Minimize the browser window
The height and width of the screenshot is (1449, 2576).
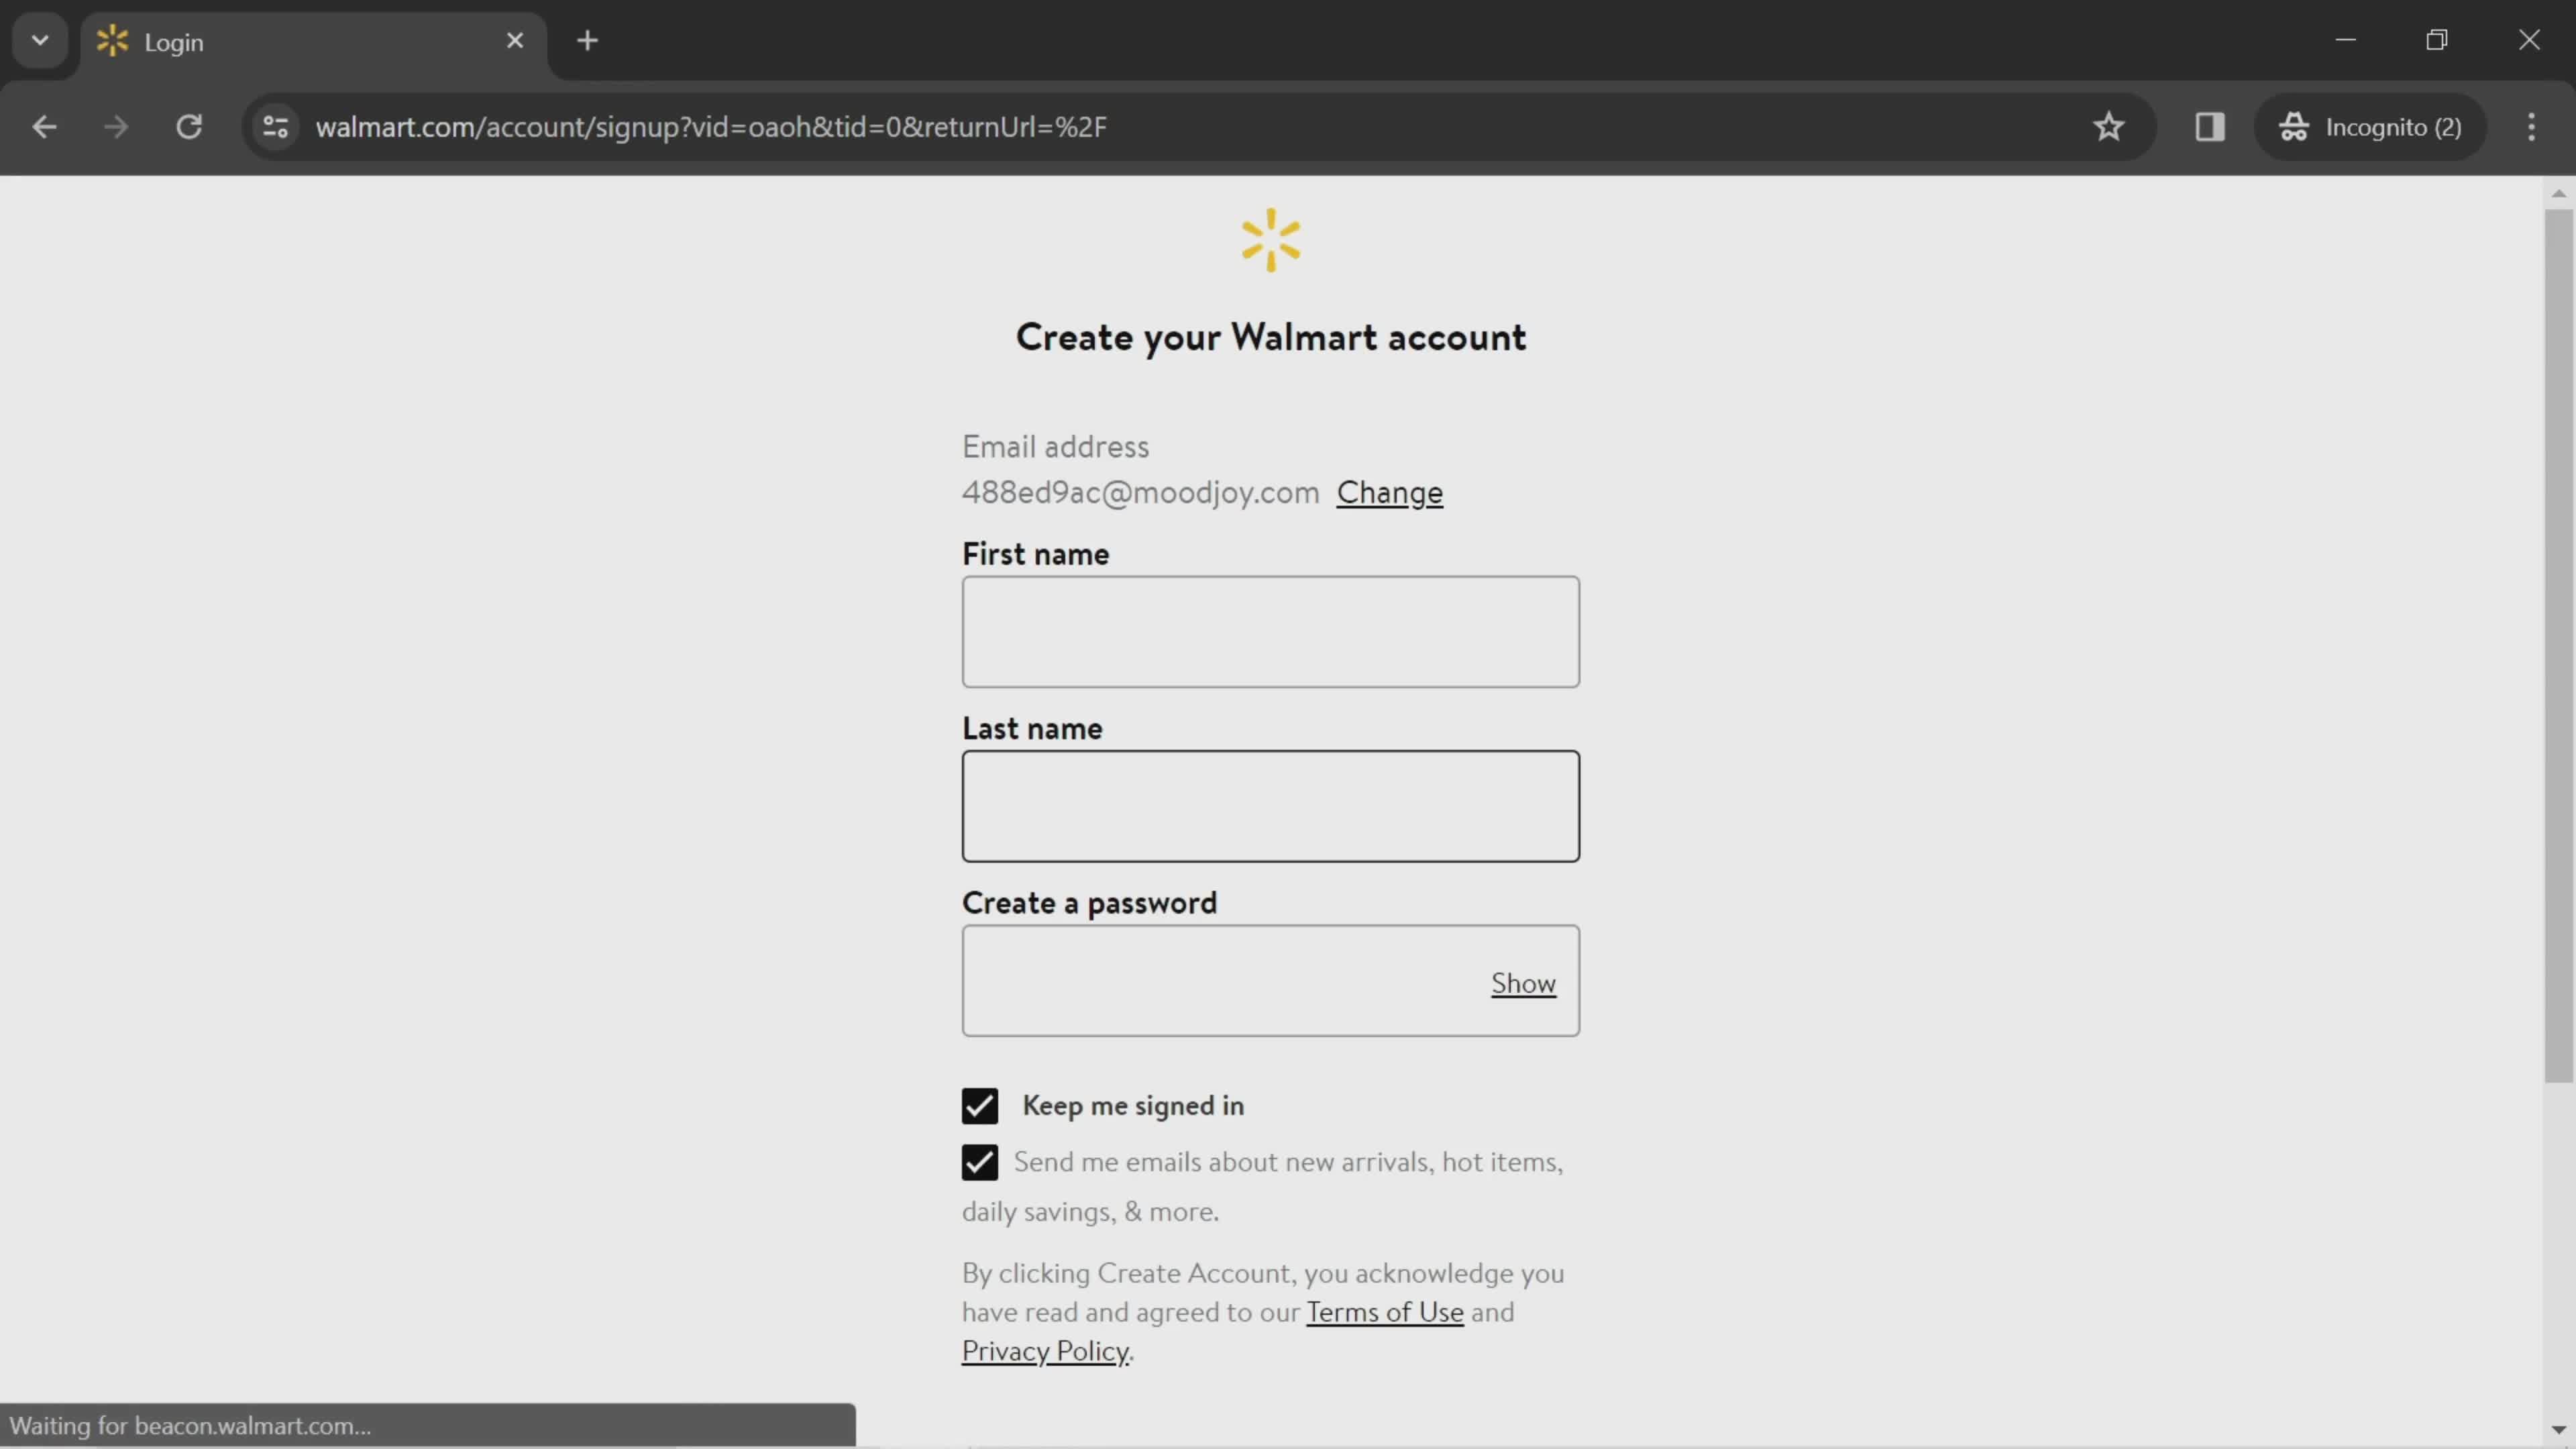pos(2346,40)
